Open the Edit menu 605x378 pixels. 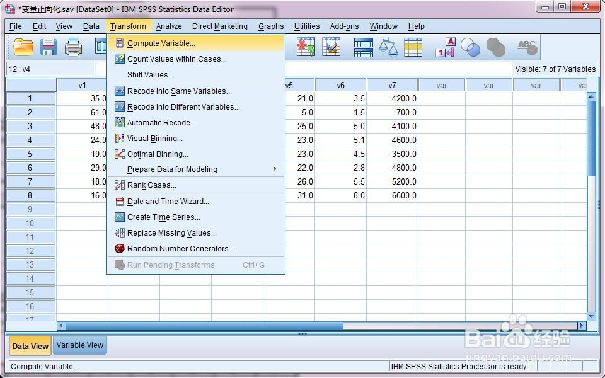(39, 26)
